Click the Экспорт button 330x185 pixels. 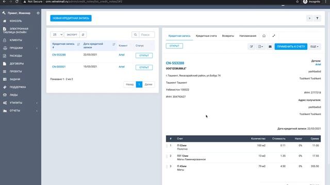(72, 34)
